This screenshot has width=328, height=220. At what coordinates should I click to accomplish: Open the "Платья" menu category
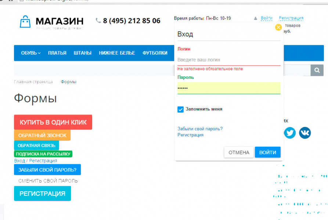pyautogui.click(x=57, y=53)
